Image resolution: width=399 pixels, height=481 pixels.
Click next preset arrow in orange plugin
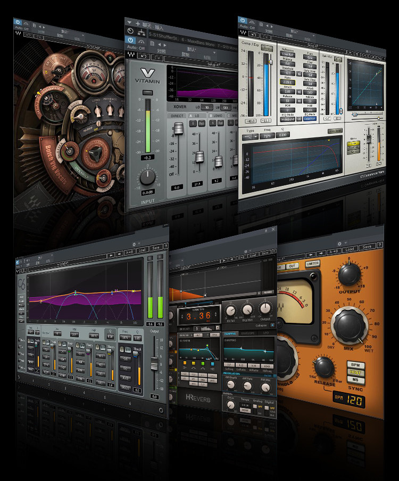click(321, 254)
